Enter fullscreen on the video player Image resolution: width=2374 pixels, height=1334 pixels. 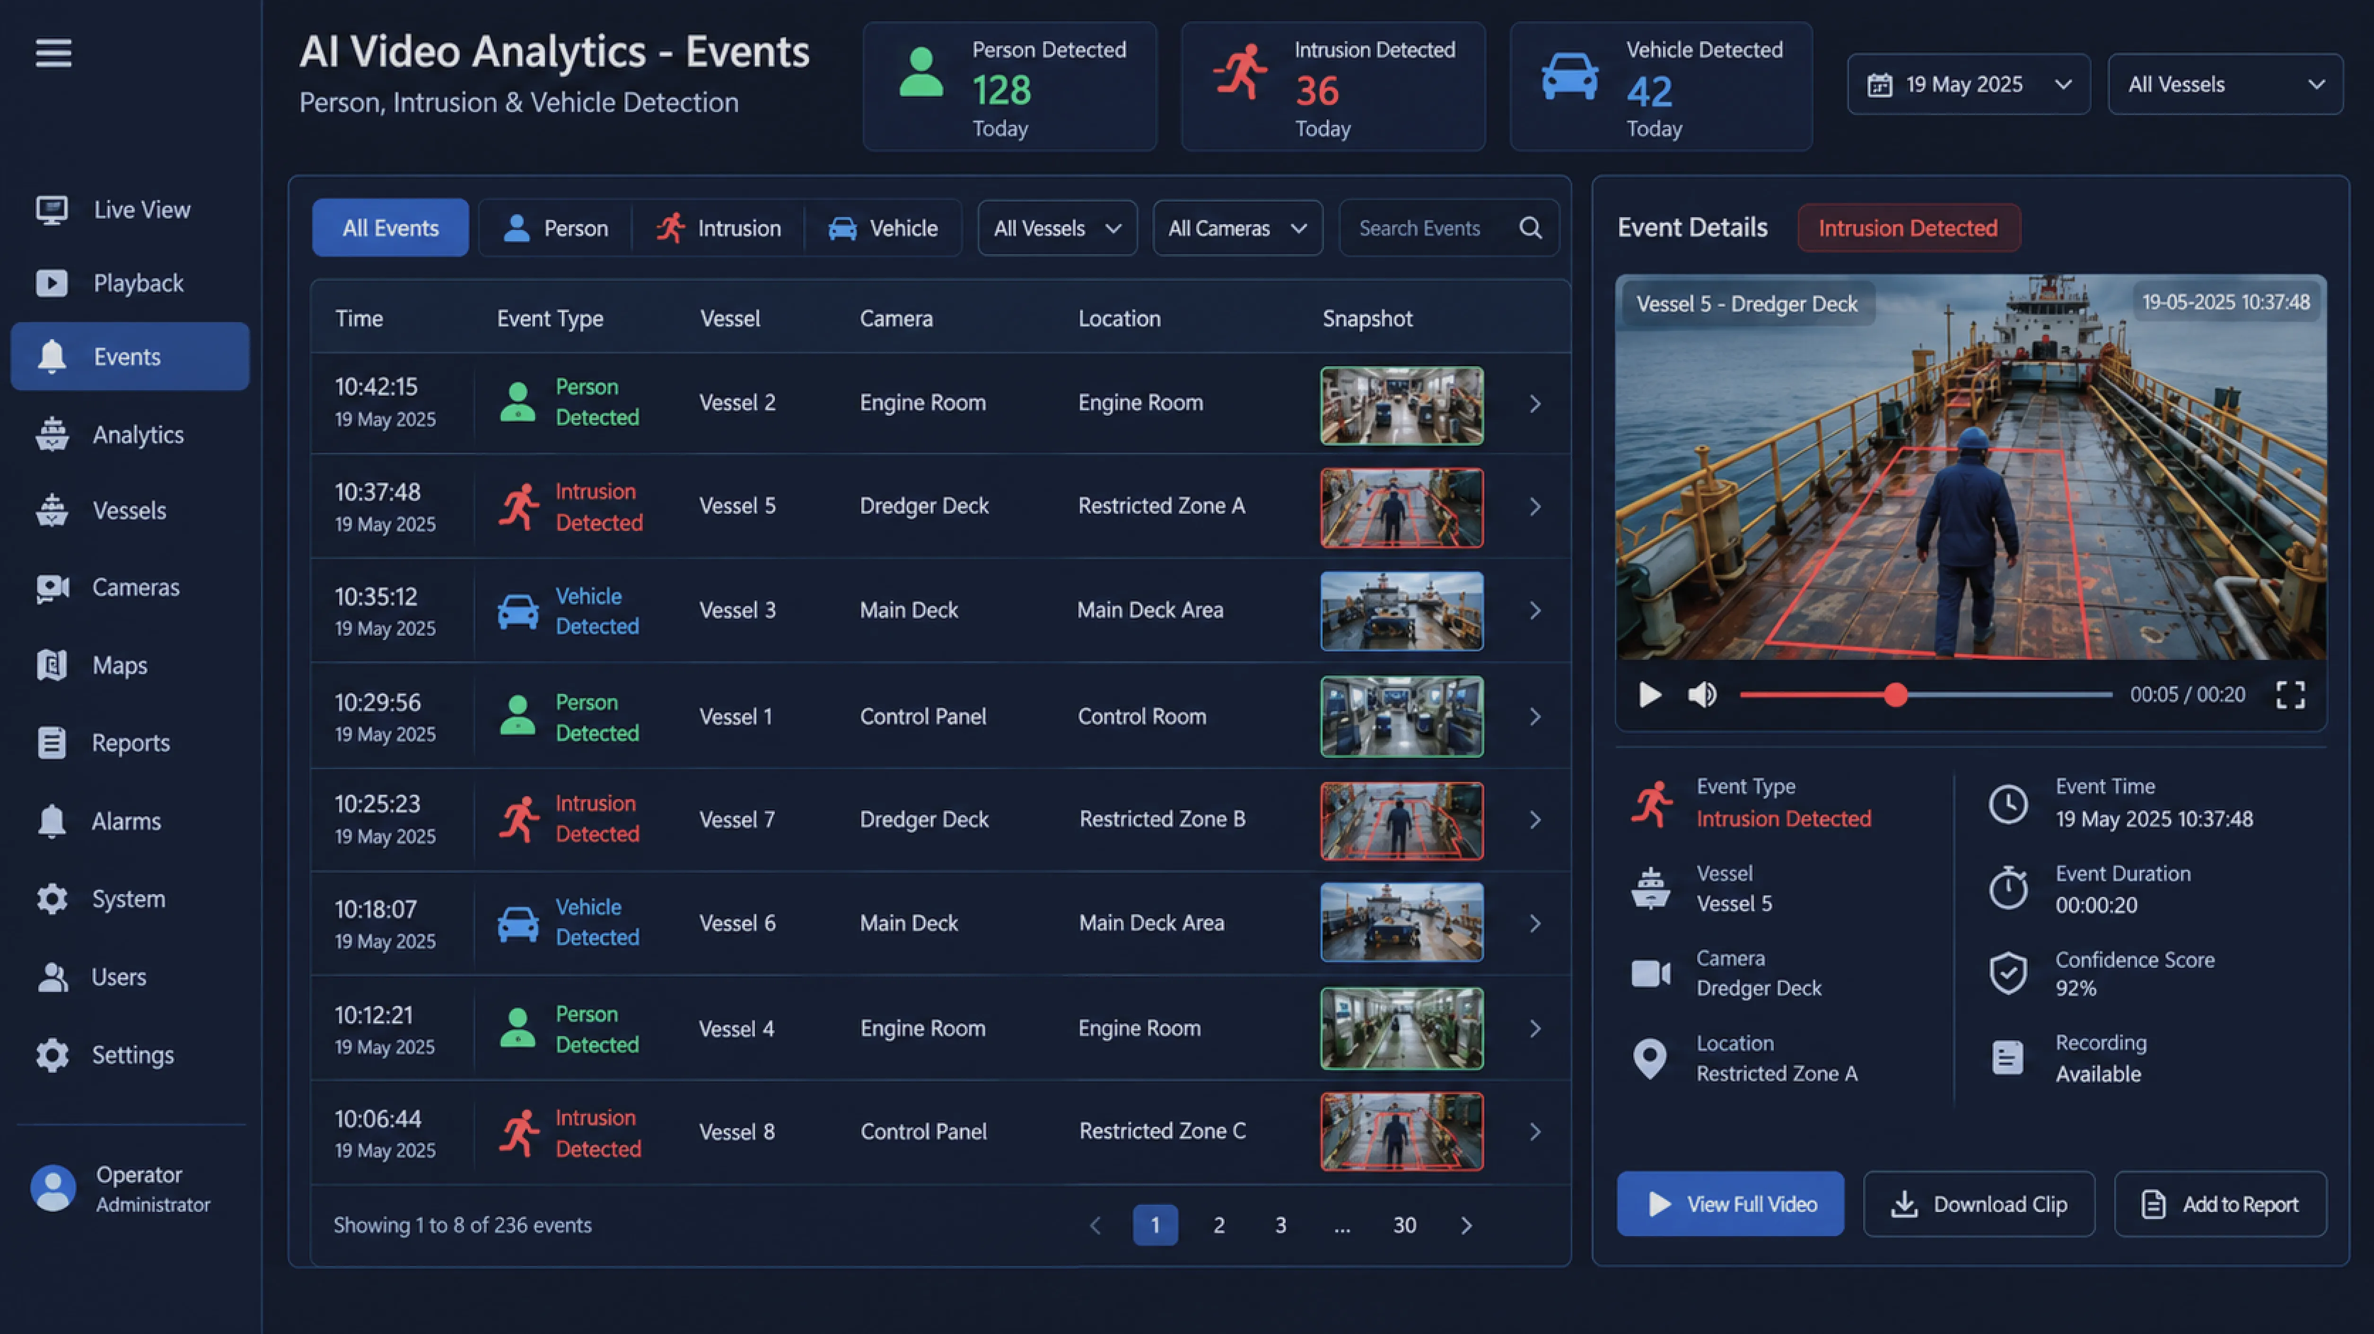click(x=2290, y=695)
